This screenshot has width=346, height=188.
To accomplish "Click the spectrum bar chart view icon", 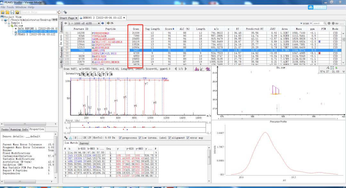I will [197, 69].
